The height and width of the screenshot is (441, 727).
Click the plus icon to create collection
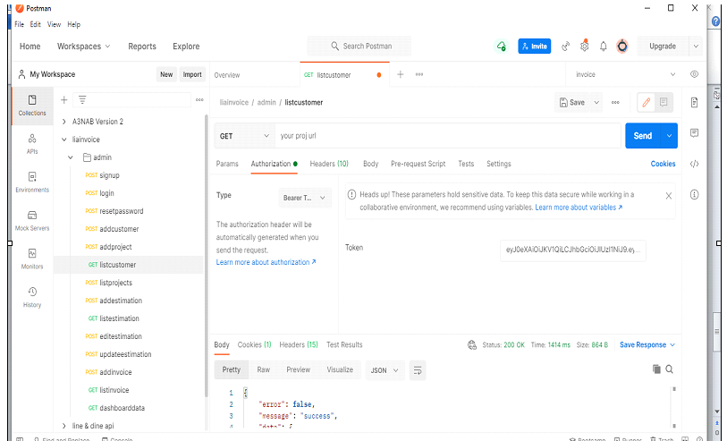[64, 99]
